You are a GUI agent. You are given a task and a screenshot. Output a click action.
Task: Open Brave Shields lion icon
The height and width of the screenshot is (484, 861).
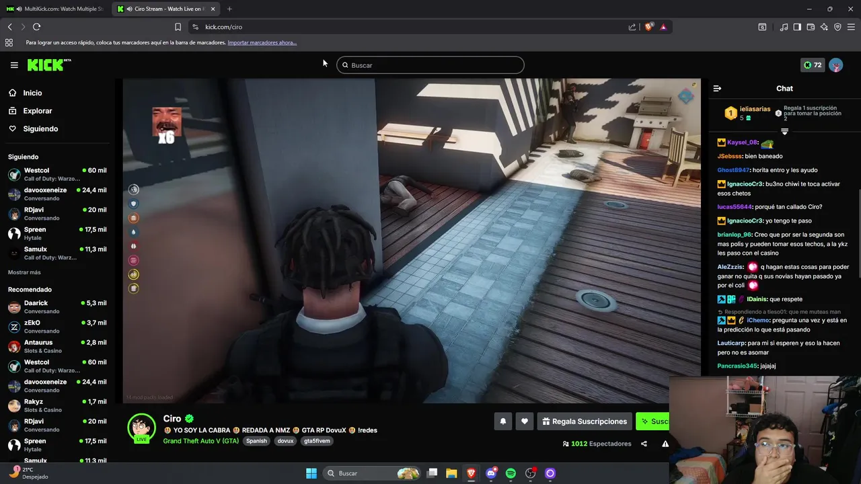pyautogui.click(x=648, y=27)
